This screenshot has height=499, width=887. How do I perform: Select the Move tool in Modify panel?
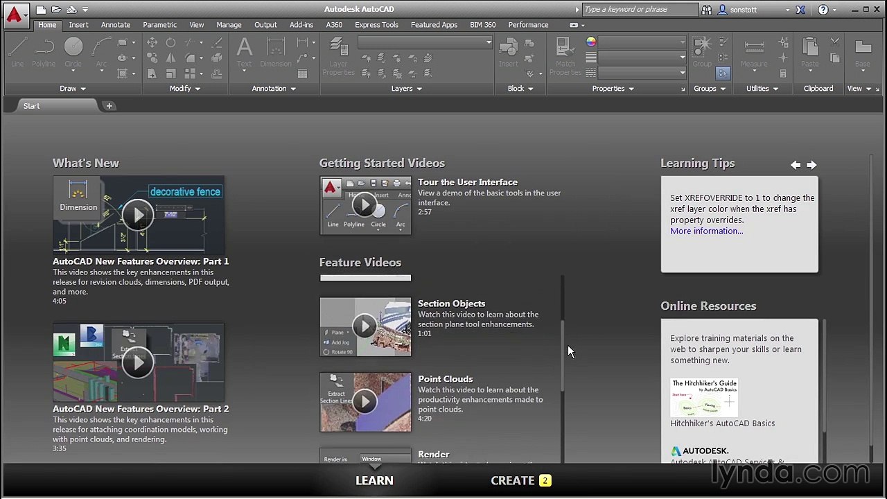152,42
